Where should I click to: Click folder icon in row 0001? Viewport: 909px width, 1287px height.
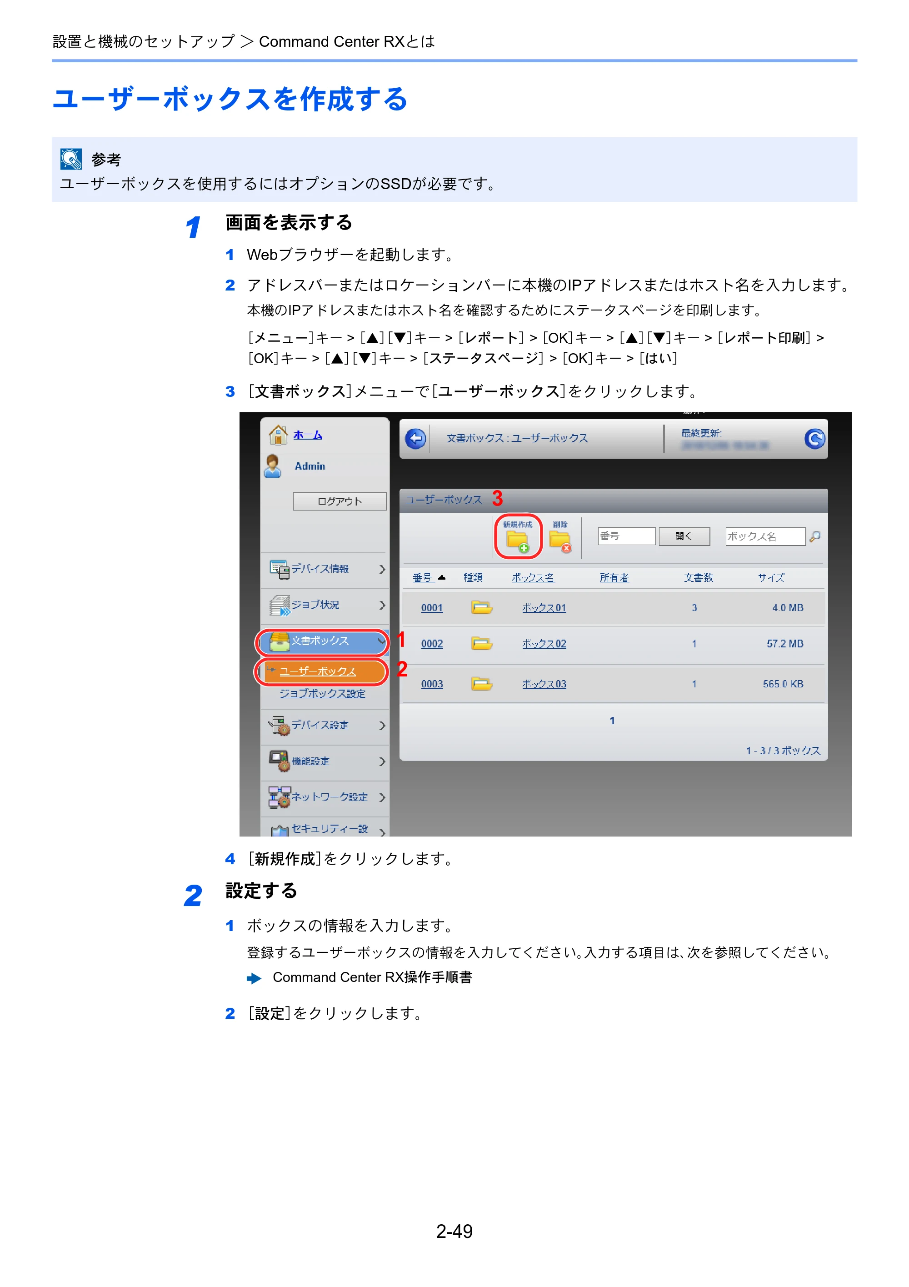(x=481, y=607)
